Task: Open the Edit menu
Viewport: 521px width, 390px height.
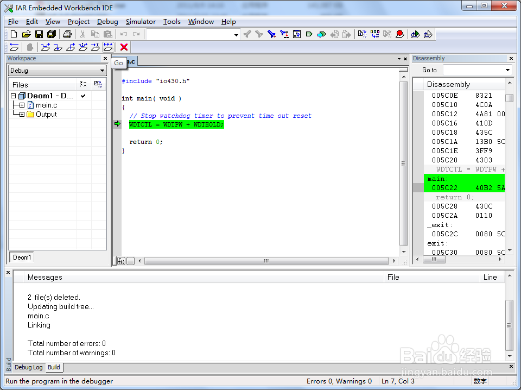Action: coord(32,22)
